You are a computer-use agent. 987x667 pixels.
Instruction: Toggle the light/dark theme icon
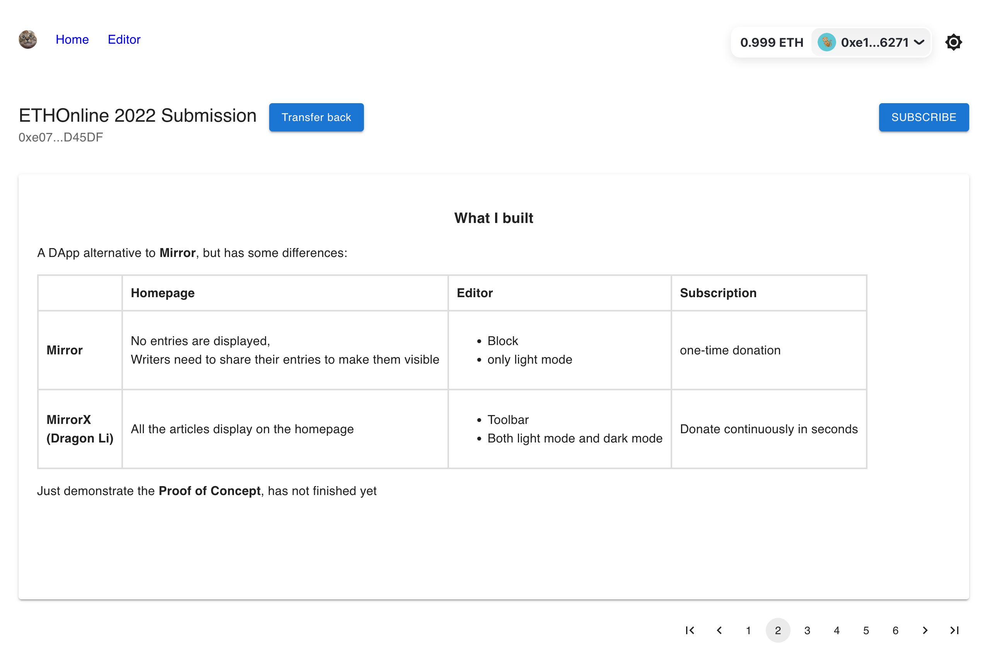953,43
